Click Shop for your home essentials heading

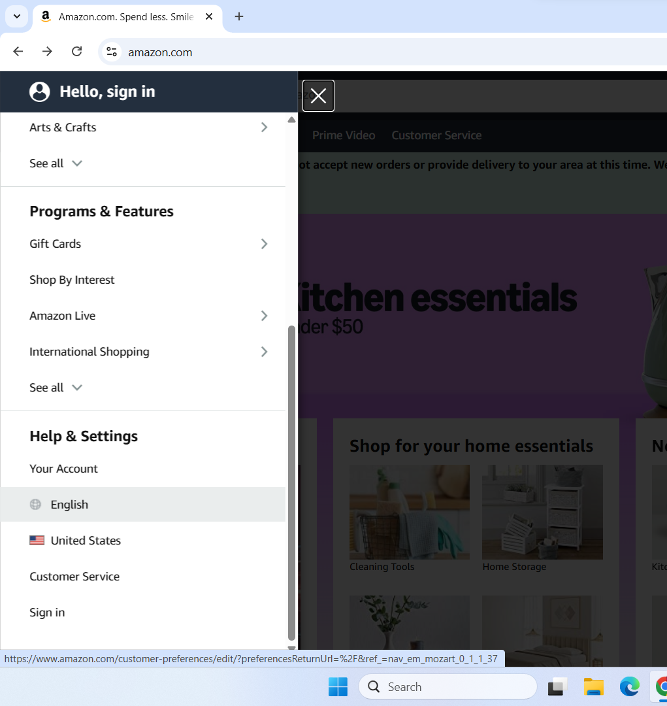tap(471, 446)
